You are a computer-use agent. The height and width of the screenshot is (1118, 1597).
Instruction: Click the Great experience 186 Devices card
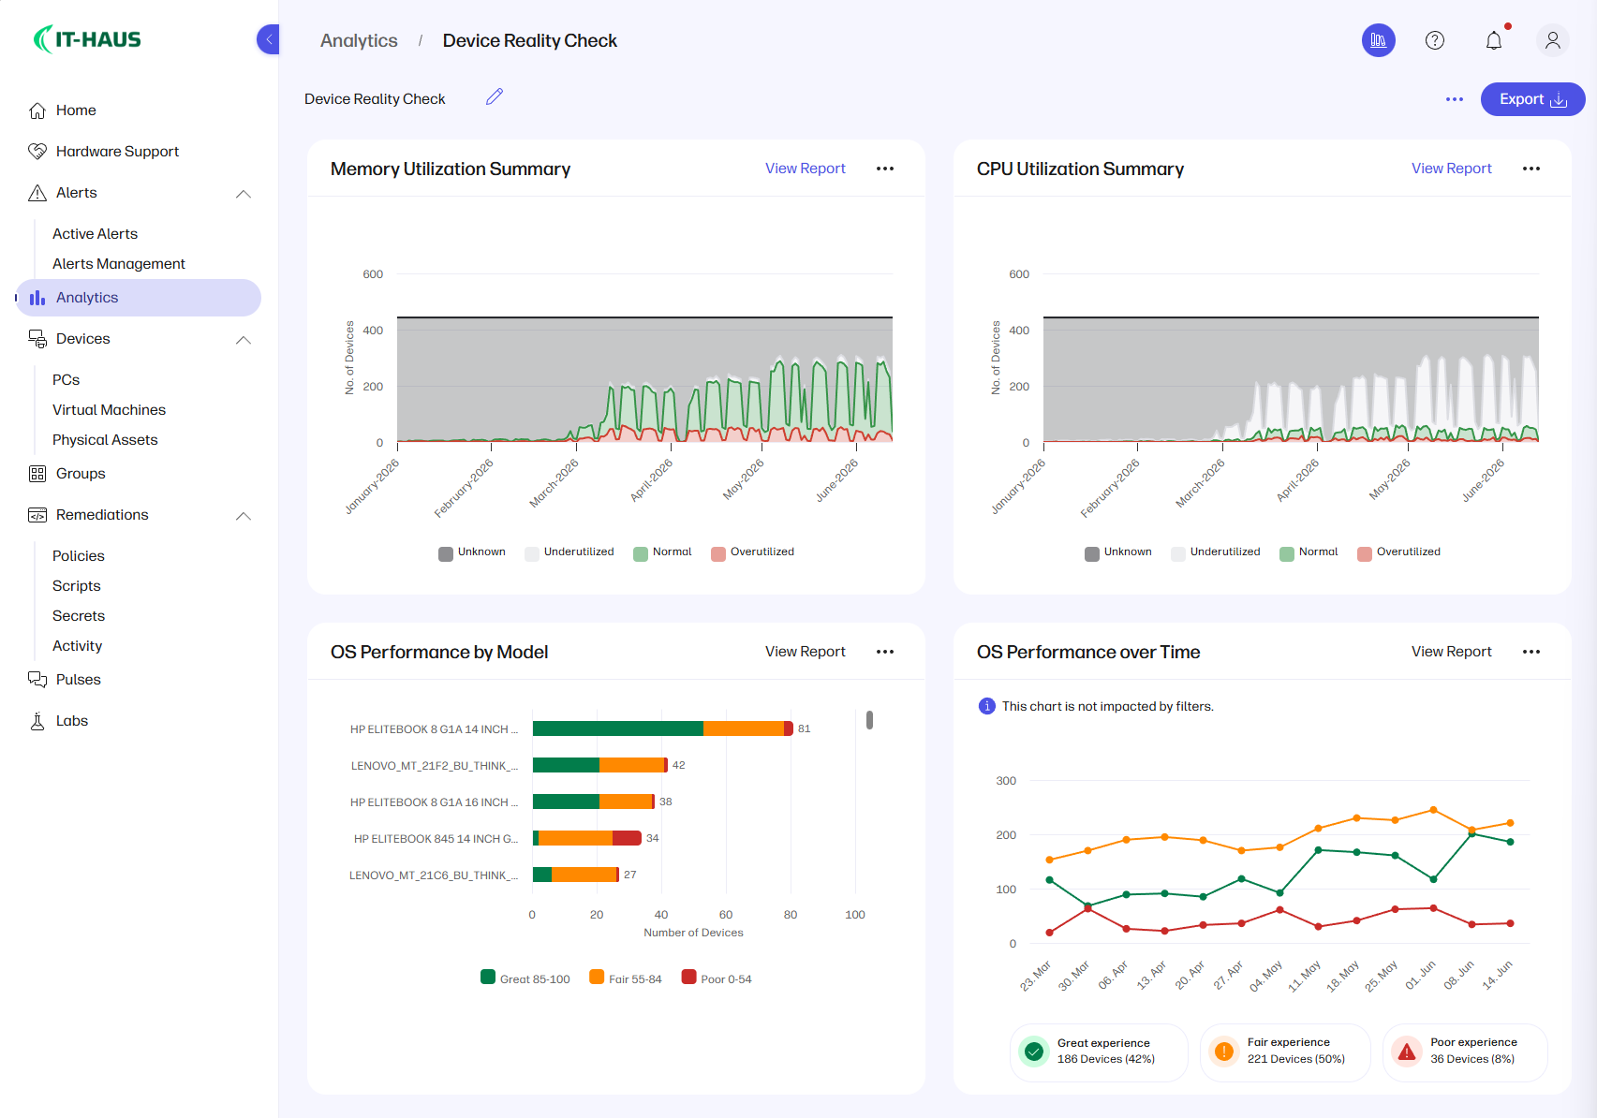(x=1099, y=1052)
